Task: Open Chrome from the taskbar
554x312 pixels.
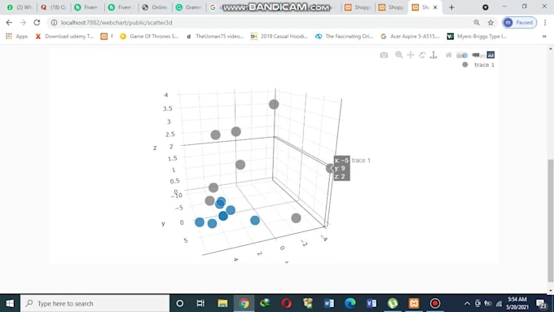Action: point(244,303)
